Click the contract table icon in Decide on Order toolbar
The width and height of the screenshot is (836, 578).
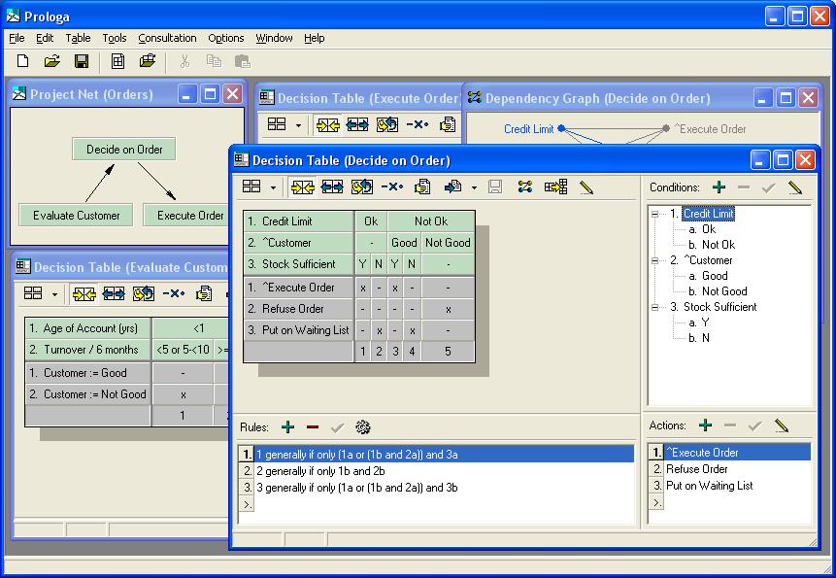coord(301,187)
